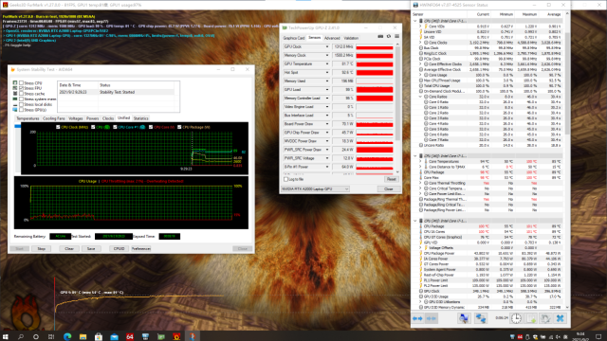Open the Hot Spot sensor dropdown
The height and width of the screenshot is (341, 607).
tap(327, 72)
